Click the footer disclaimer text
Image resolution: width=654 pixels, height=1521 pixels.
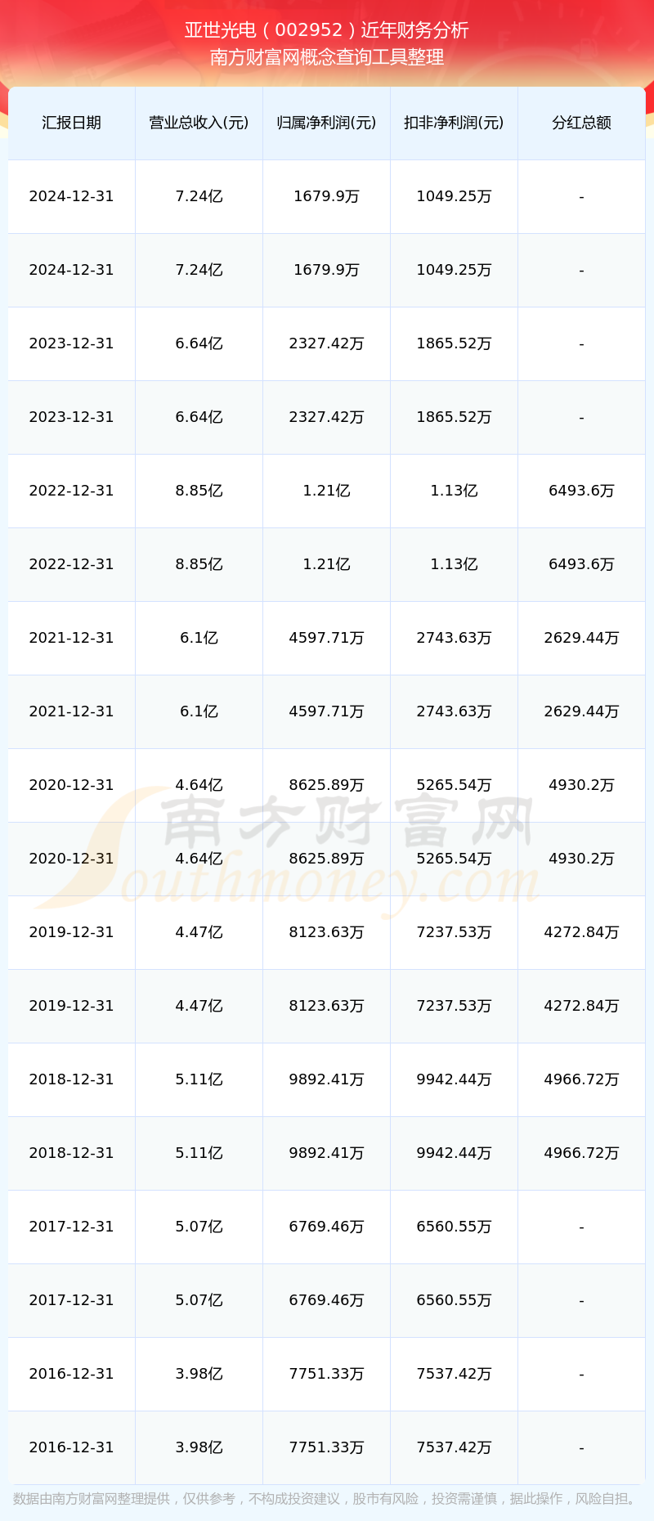(x=327, y=1498)
